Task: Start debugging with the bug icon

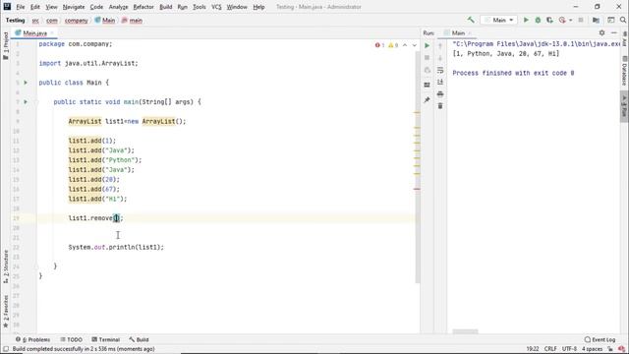Action: point(538,20)
